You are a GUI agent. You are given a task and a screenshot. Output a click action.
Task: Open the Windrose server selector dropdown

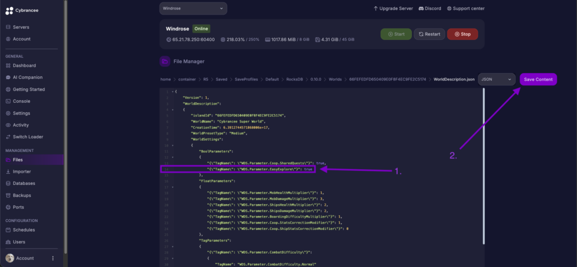point(193,8)
